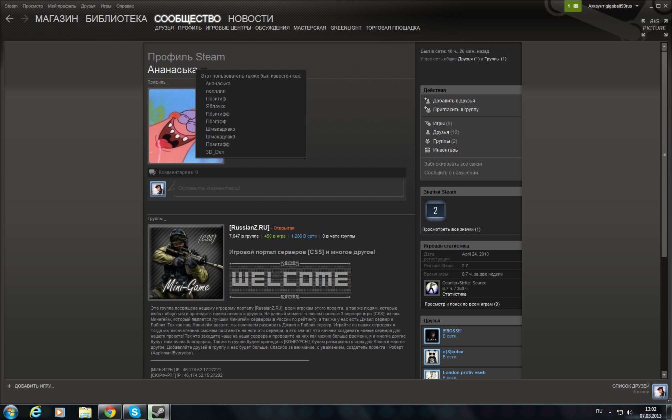Click the Friends person icon
Image resolution: width=672 pixels, height=420 pixels.
[428, 132]
